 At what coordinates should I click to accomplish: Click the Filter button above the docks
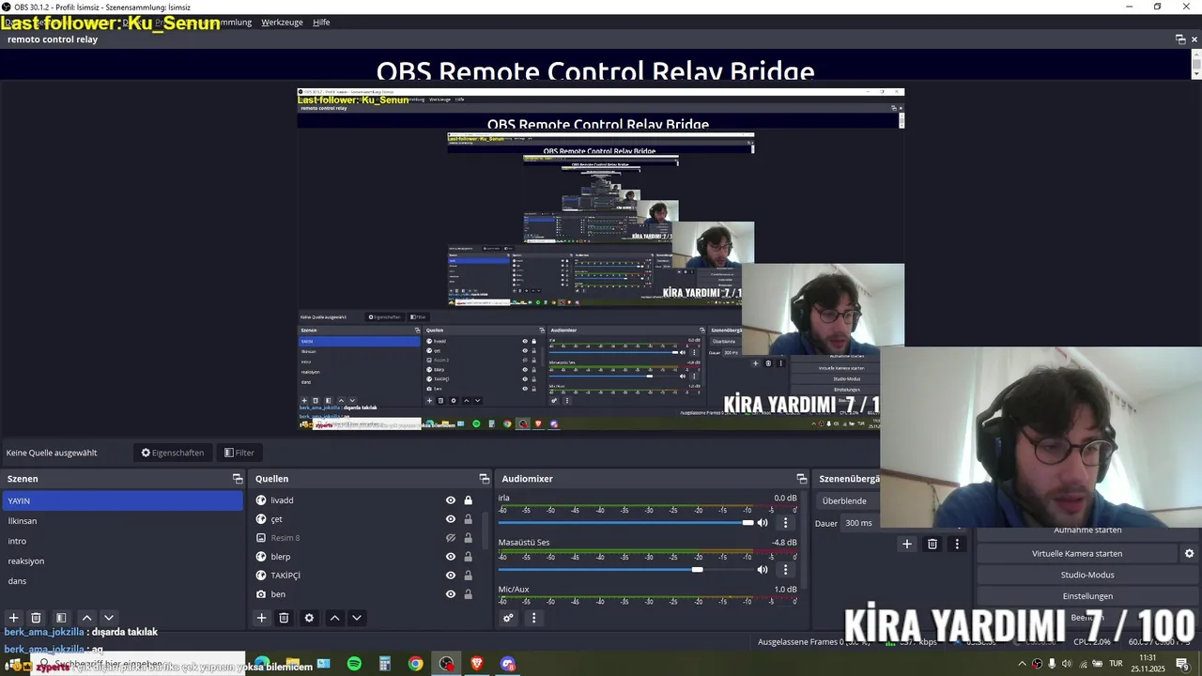[239, 453]
